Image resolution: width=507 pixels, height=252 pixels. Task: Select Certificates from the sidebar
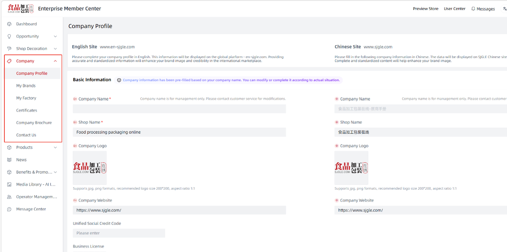pos(27,110)
